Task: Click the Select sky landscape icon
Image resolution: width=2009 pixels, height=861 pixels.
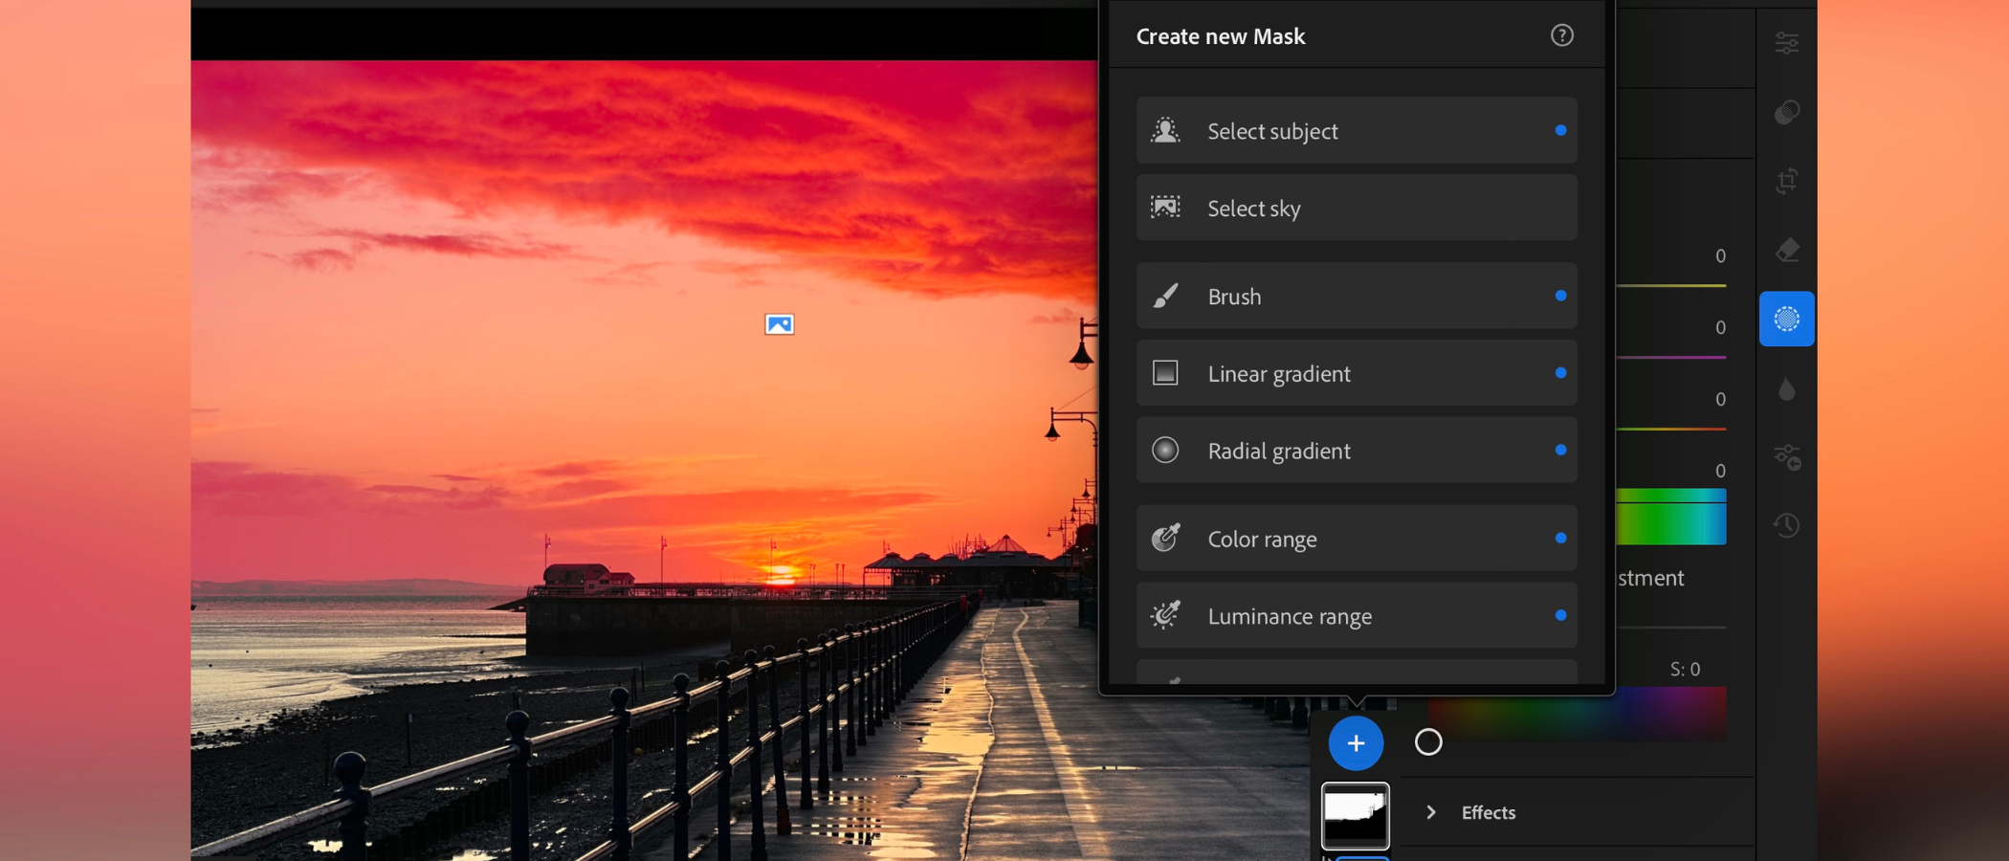Action: coord(1165,207)
